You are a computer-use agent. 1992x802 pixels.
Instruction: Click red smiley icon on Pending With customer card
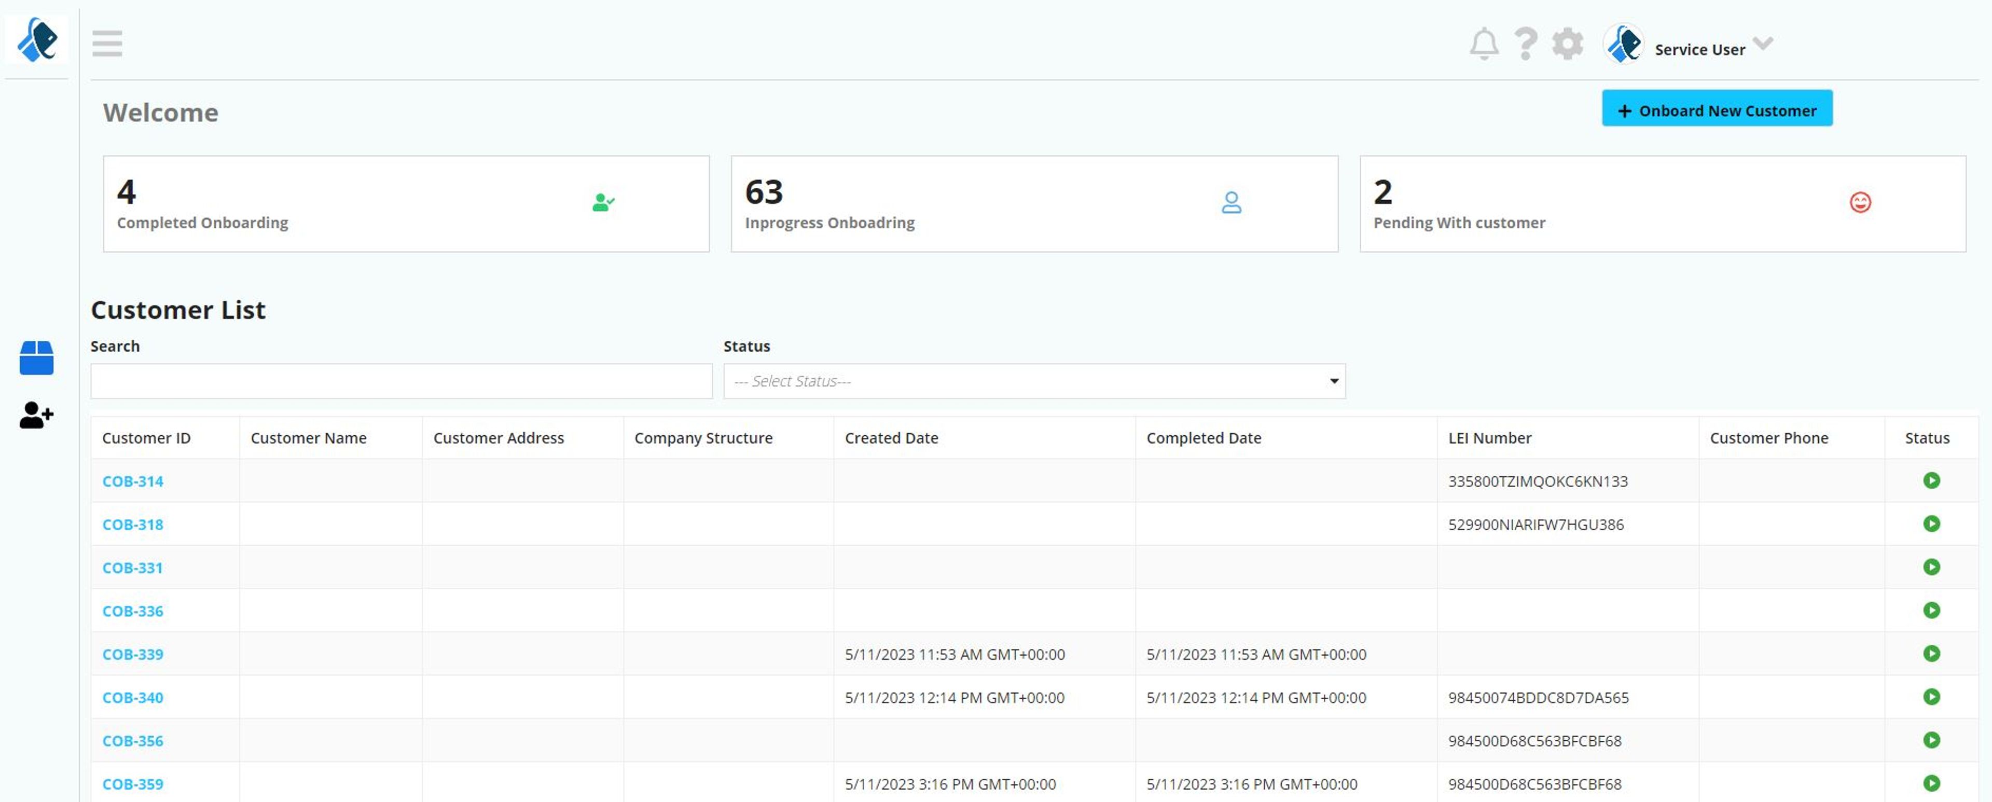[1860, 203]
